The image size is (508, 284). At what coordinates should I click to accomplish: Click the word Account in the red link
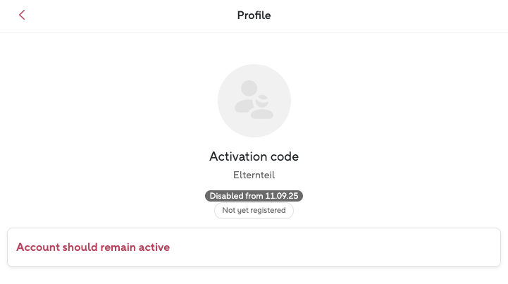37,247
